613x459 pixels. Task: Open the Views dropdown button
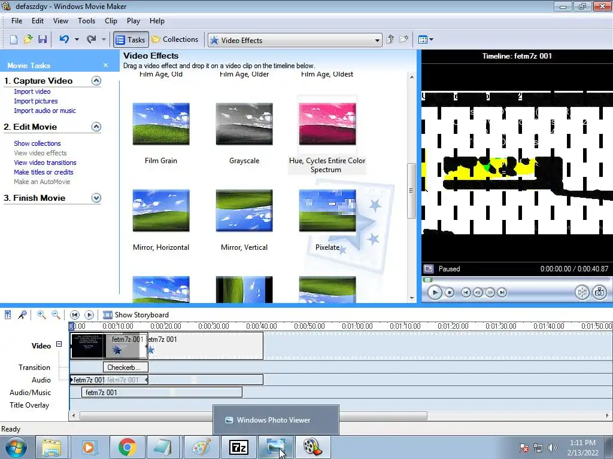tap(426, 39)
